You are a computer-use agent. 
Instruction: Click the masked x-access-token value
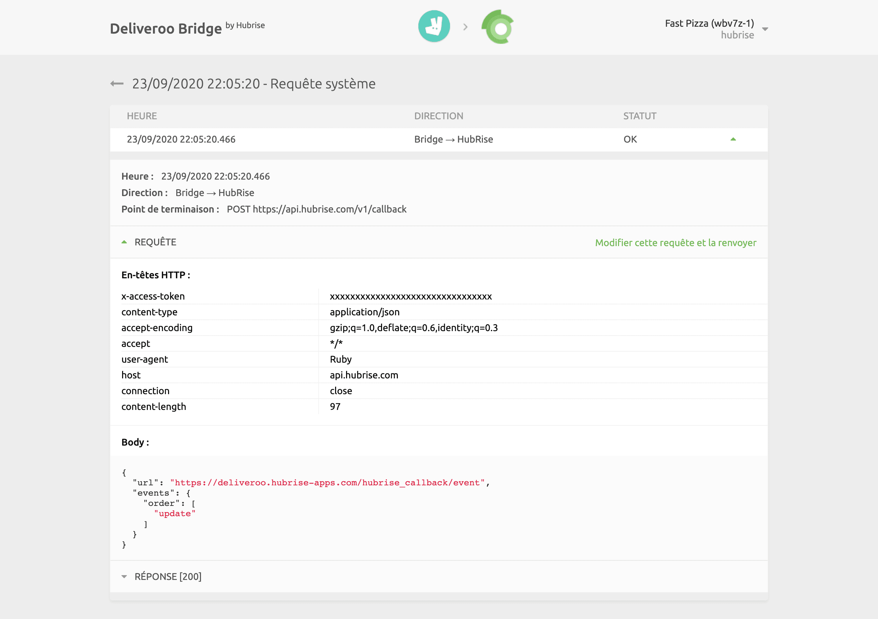(411, 296)
